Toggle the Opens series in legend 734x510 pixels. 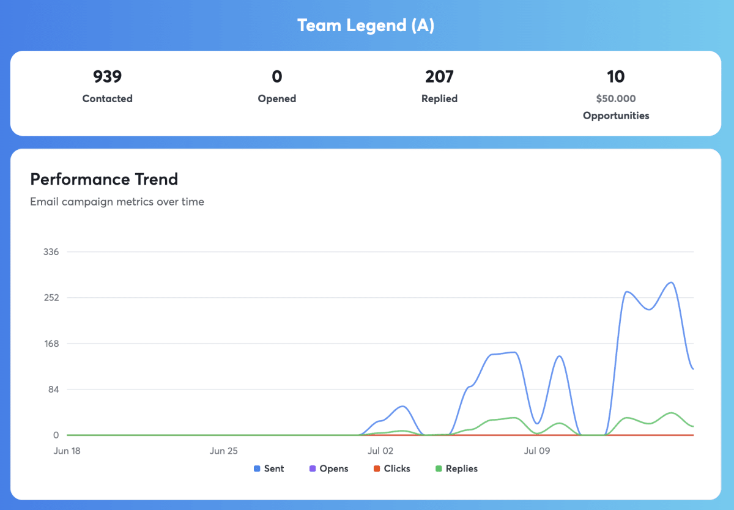[x=328, y=468]
